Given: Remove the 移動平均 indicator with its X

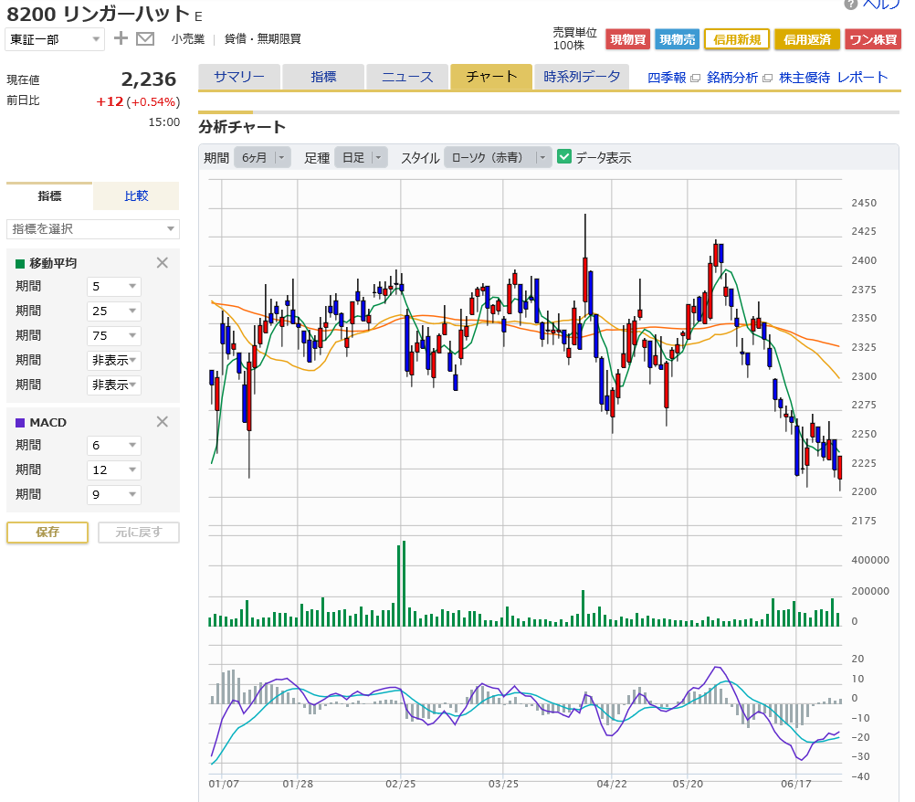Looking at the screenshot, I should pos(163,263).
